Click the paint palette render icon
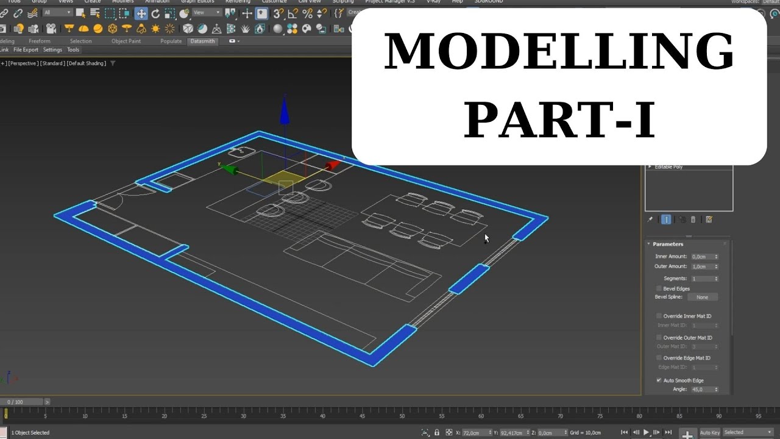The image size is (780, 439). click(307, 28)
